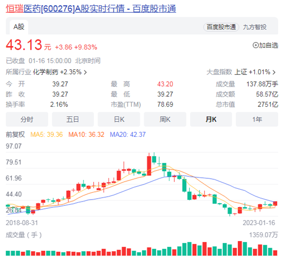Expand the 所属行业 chevron arrow
Image resolution: width=284 pixels, height=260 pixels.
click(85, 72)
